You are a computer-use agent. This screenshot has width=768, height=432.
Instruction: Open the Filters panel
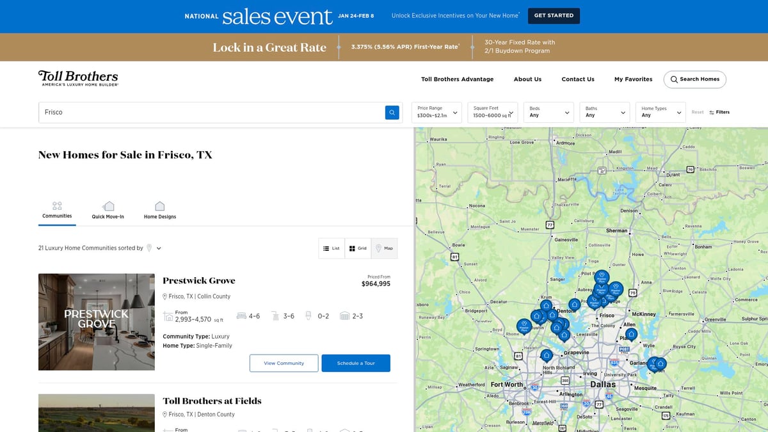[x=719, y=112]
